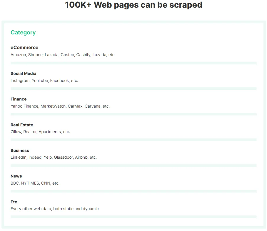Click the green Category label
This screenshot has width=267, height=231.
pos(23,32)
